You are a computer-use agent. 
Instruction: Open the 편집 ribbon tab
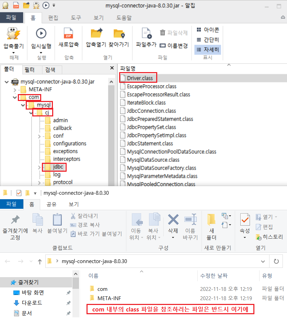53,18
